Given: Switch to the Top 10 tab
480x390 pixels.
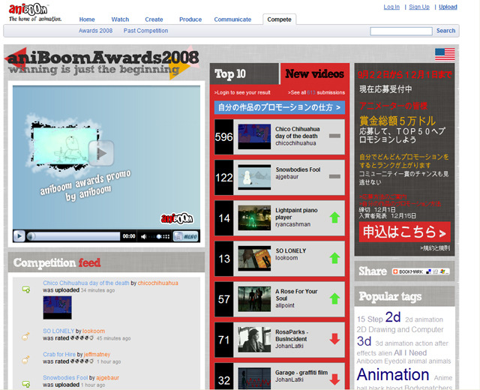Looking at the screenshot, I should click(244, 73).
